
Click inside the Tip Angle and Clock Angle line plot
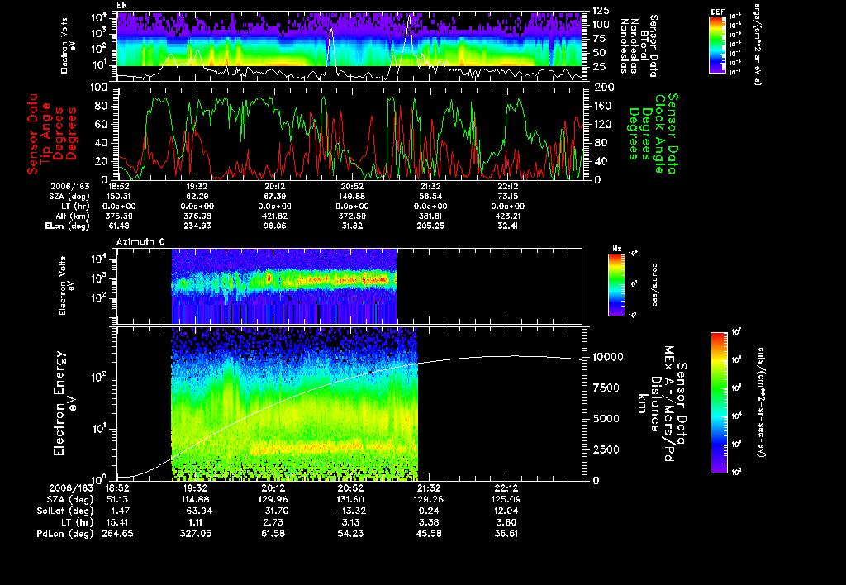349,133
